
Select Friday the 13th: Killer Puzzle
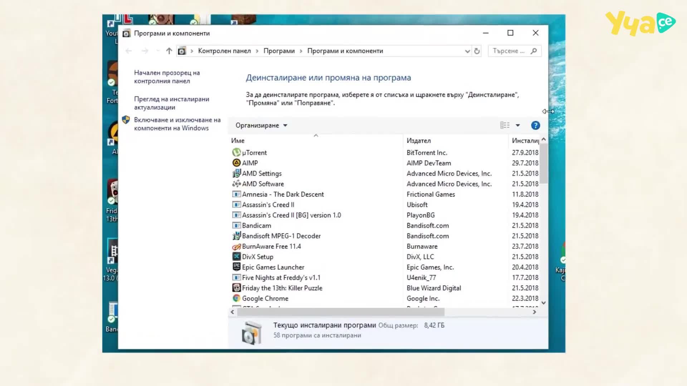click(282, 288)
